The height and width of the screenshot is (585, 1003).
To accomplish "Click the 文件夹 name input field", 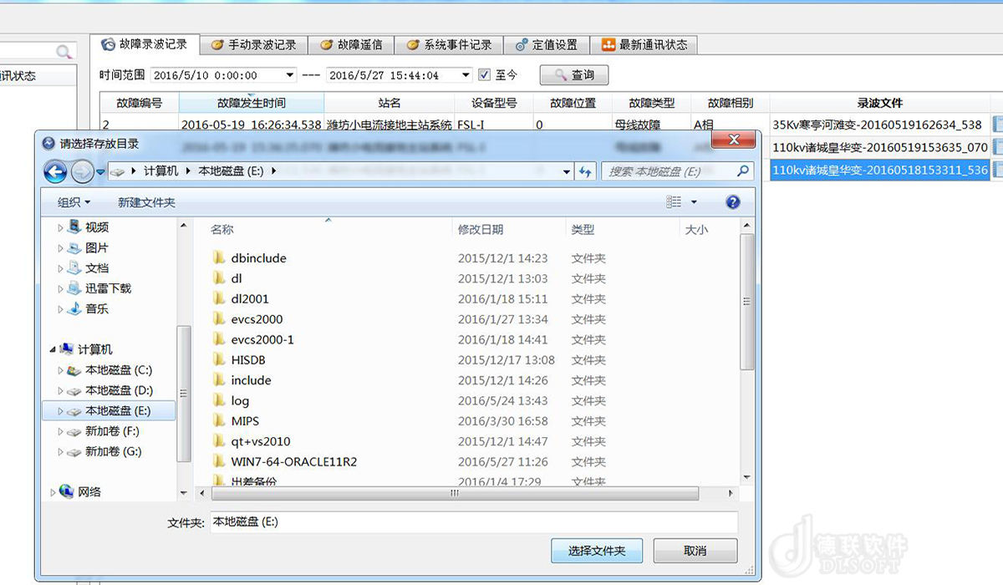I will 473,521.
